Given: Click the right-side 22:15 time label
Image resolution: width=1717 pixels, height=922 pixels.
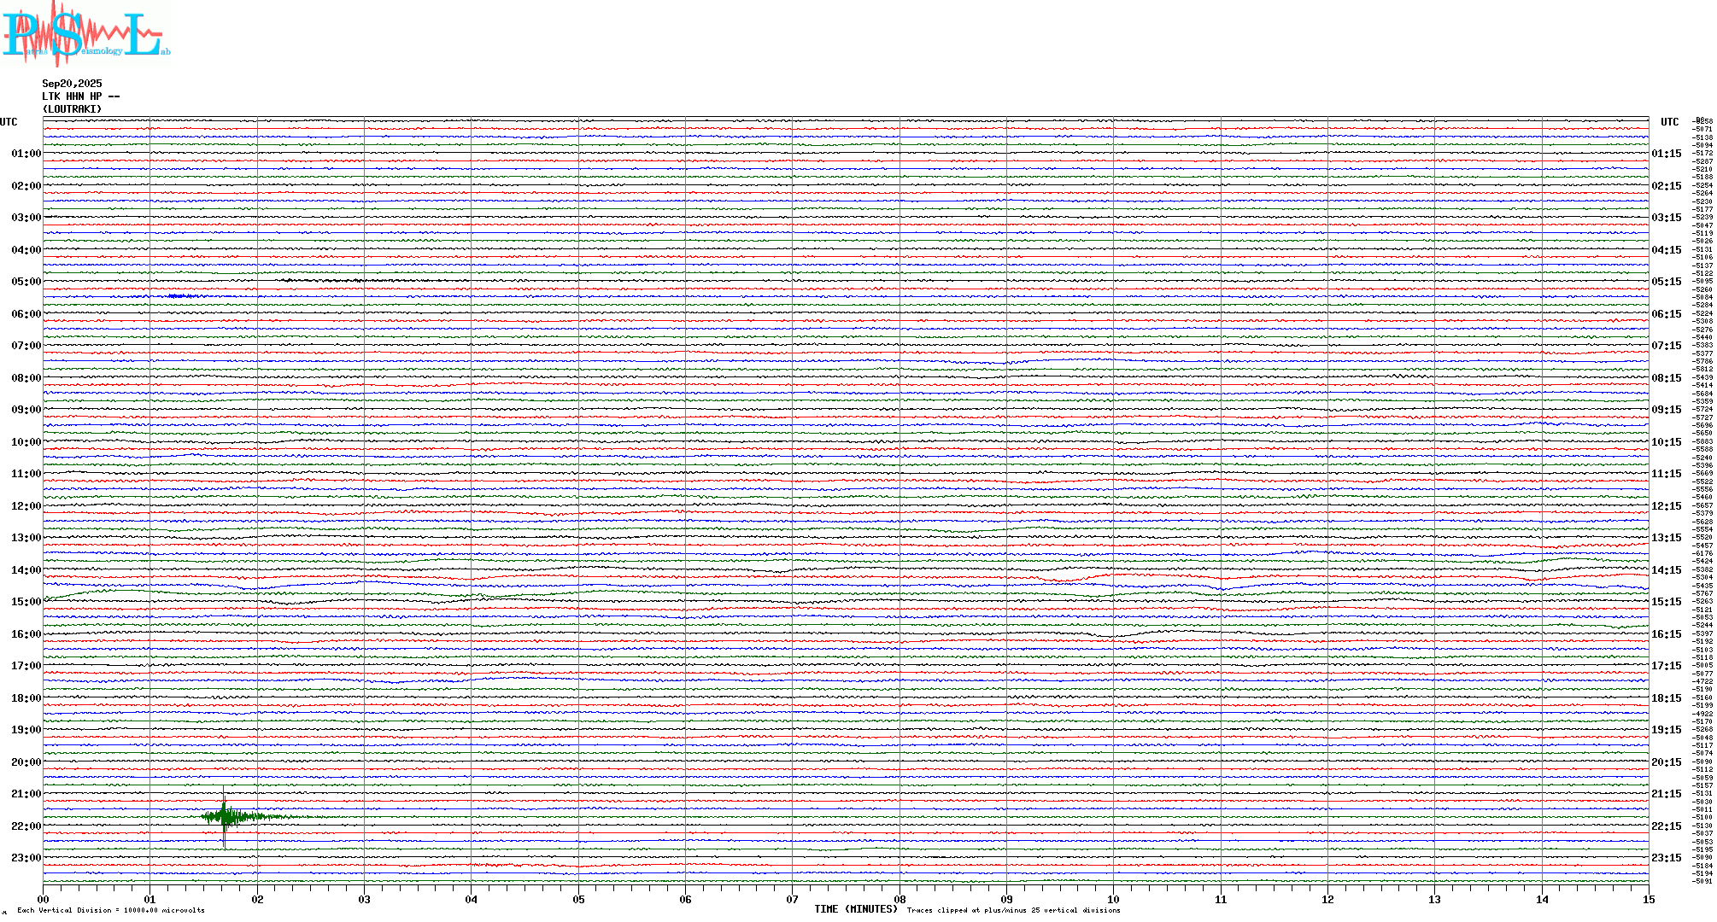Looking at the screenshot, I should [1667, 826].
